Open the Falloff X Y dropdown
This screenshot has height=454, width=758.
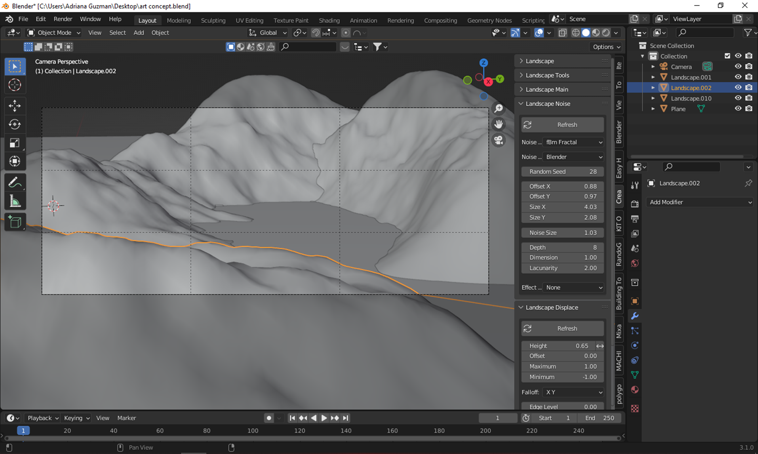coord(574,392)
